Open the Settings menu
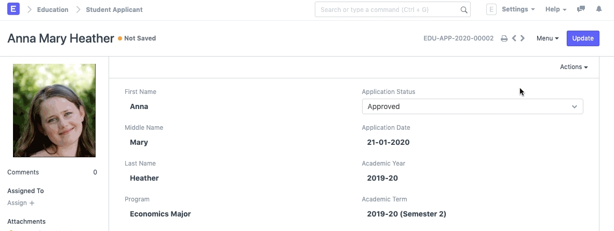The height and width of the screenshot is (231, 614). [x=518, y=9]
